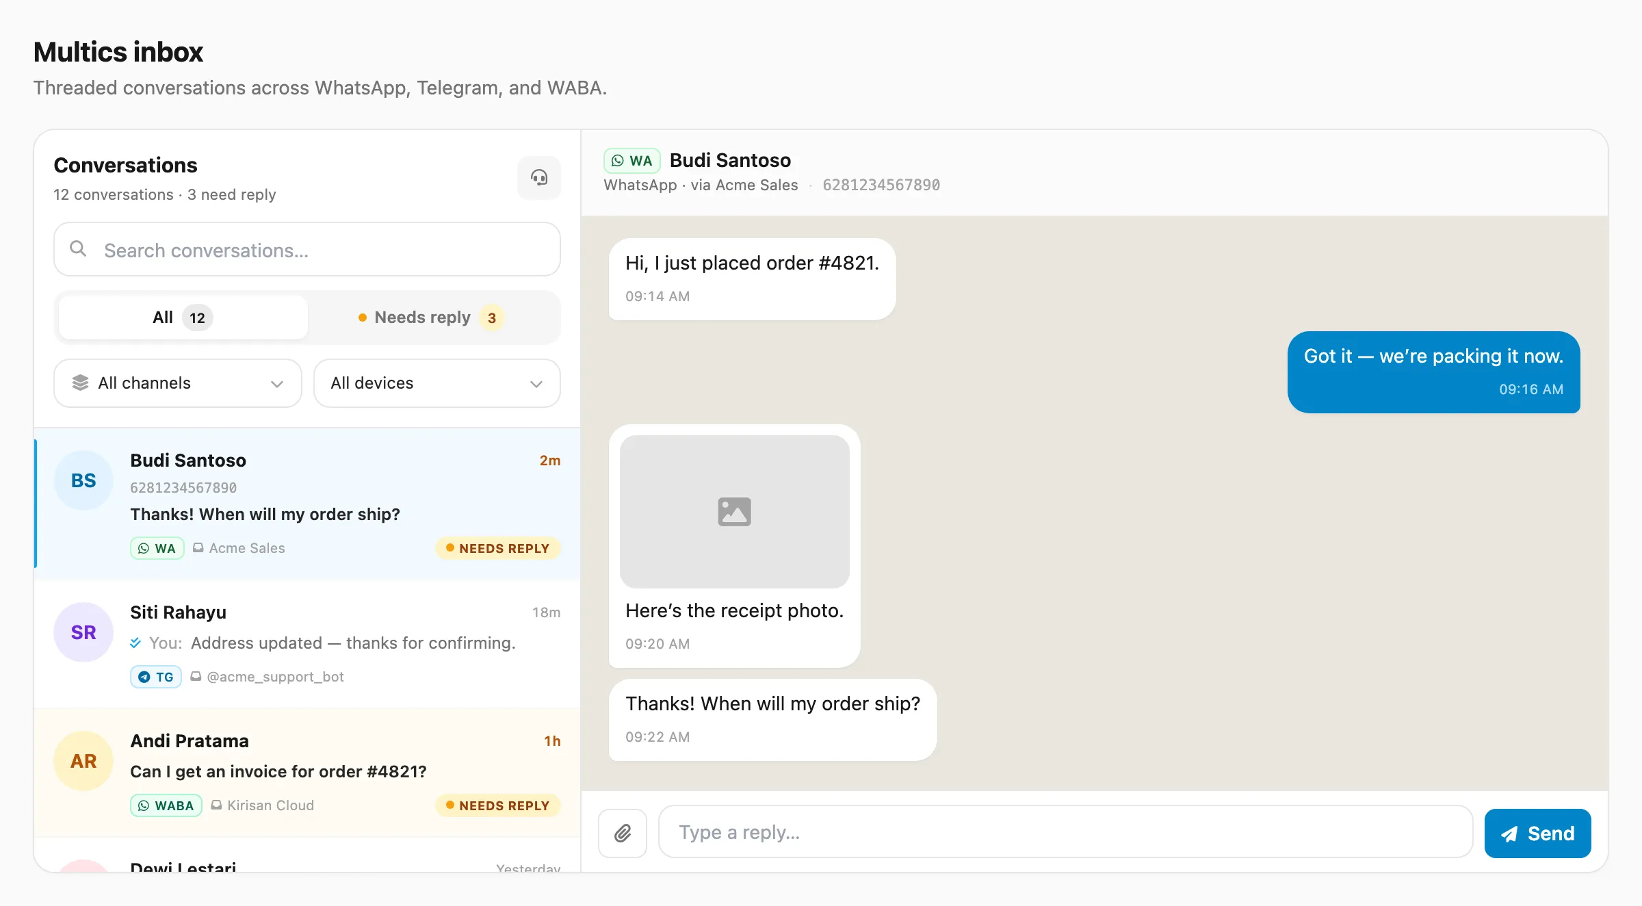Click the 1h timestamp on Andi Pratama row
This screenshot has height=906, width=1642.
pos(552,741)
